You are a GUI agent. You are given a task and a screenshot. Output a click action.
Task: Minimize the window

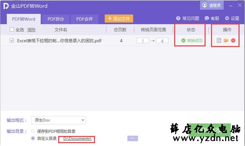(x=231, y=6)
